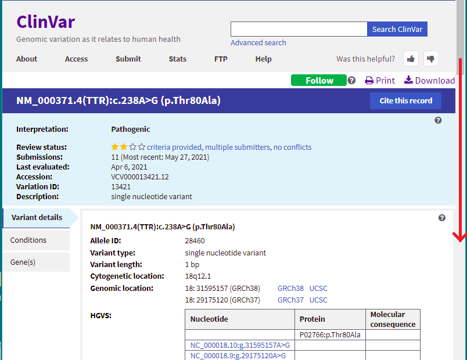
Task: Open the ClinVar home logo
Action: (45, 22)
